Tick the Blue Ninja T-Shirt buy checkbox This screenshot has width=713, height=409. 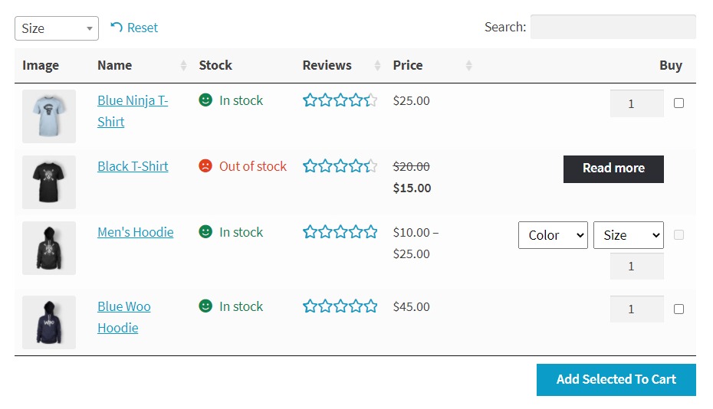[x=679, y=103]
